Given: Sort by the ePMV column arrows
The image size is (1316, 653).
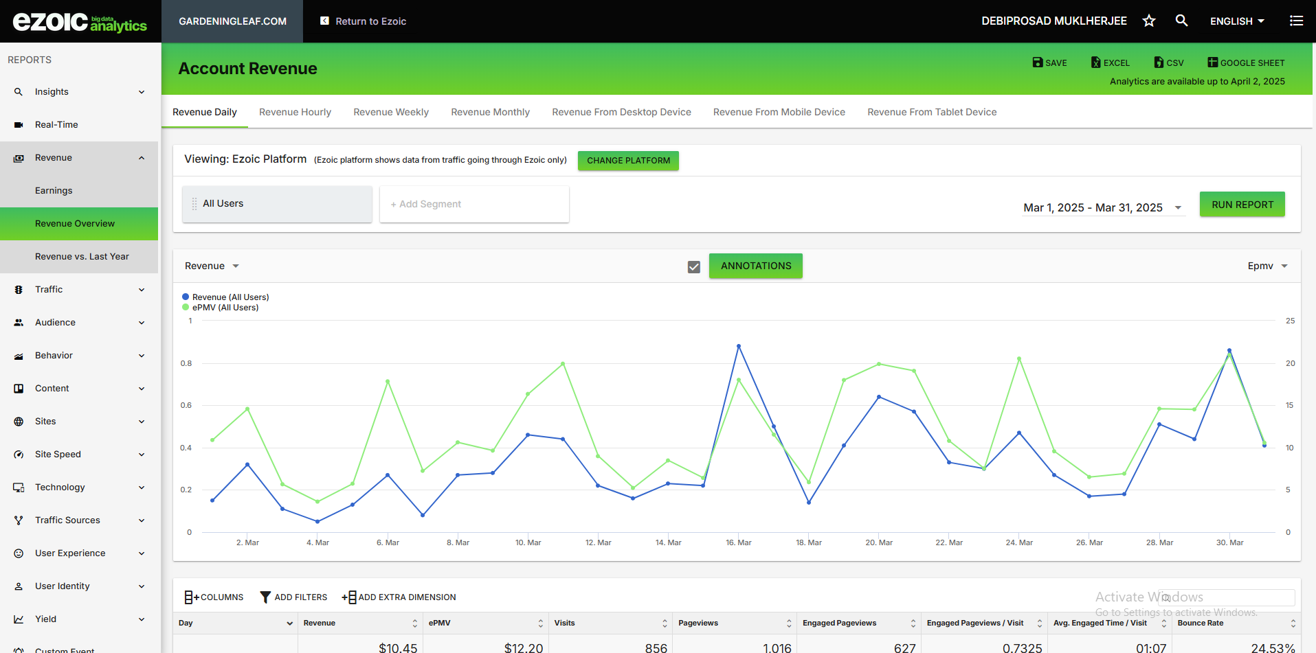Looking at the screenshot, I should pyautogui.click(x=540, y=623).
